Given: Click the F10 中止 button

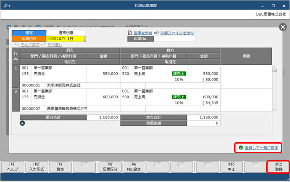Looking at the screenshot, I should (231, 167).
